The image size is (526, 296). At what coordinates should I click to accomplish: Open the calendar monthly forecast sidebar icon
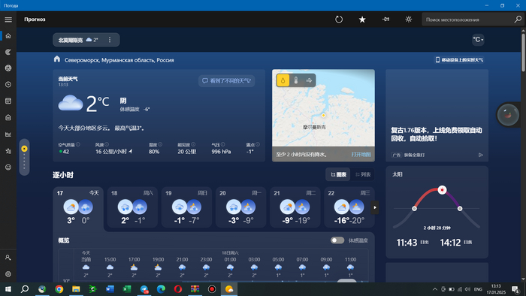pos(8,101)
